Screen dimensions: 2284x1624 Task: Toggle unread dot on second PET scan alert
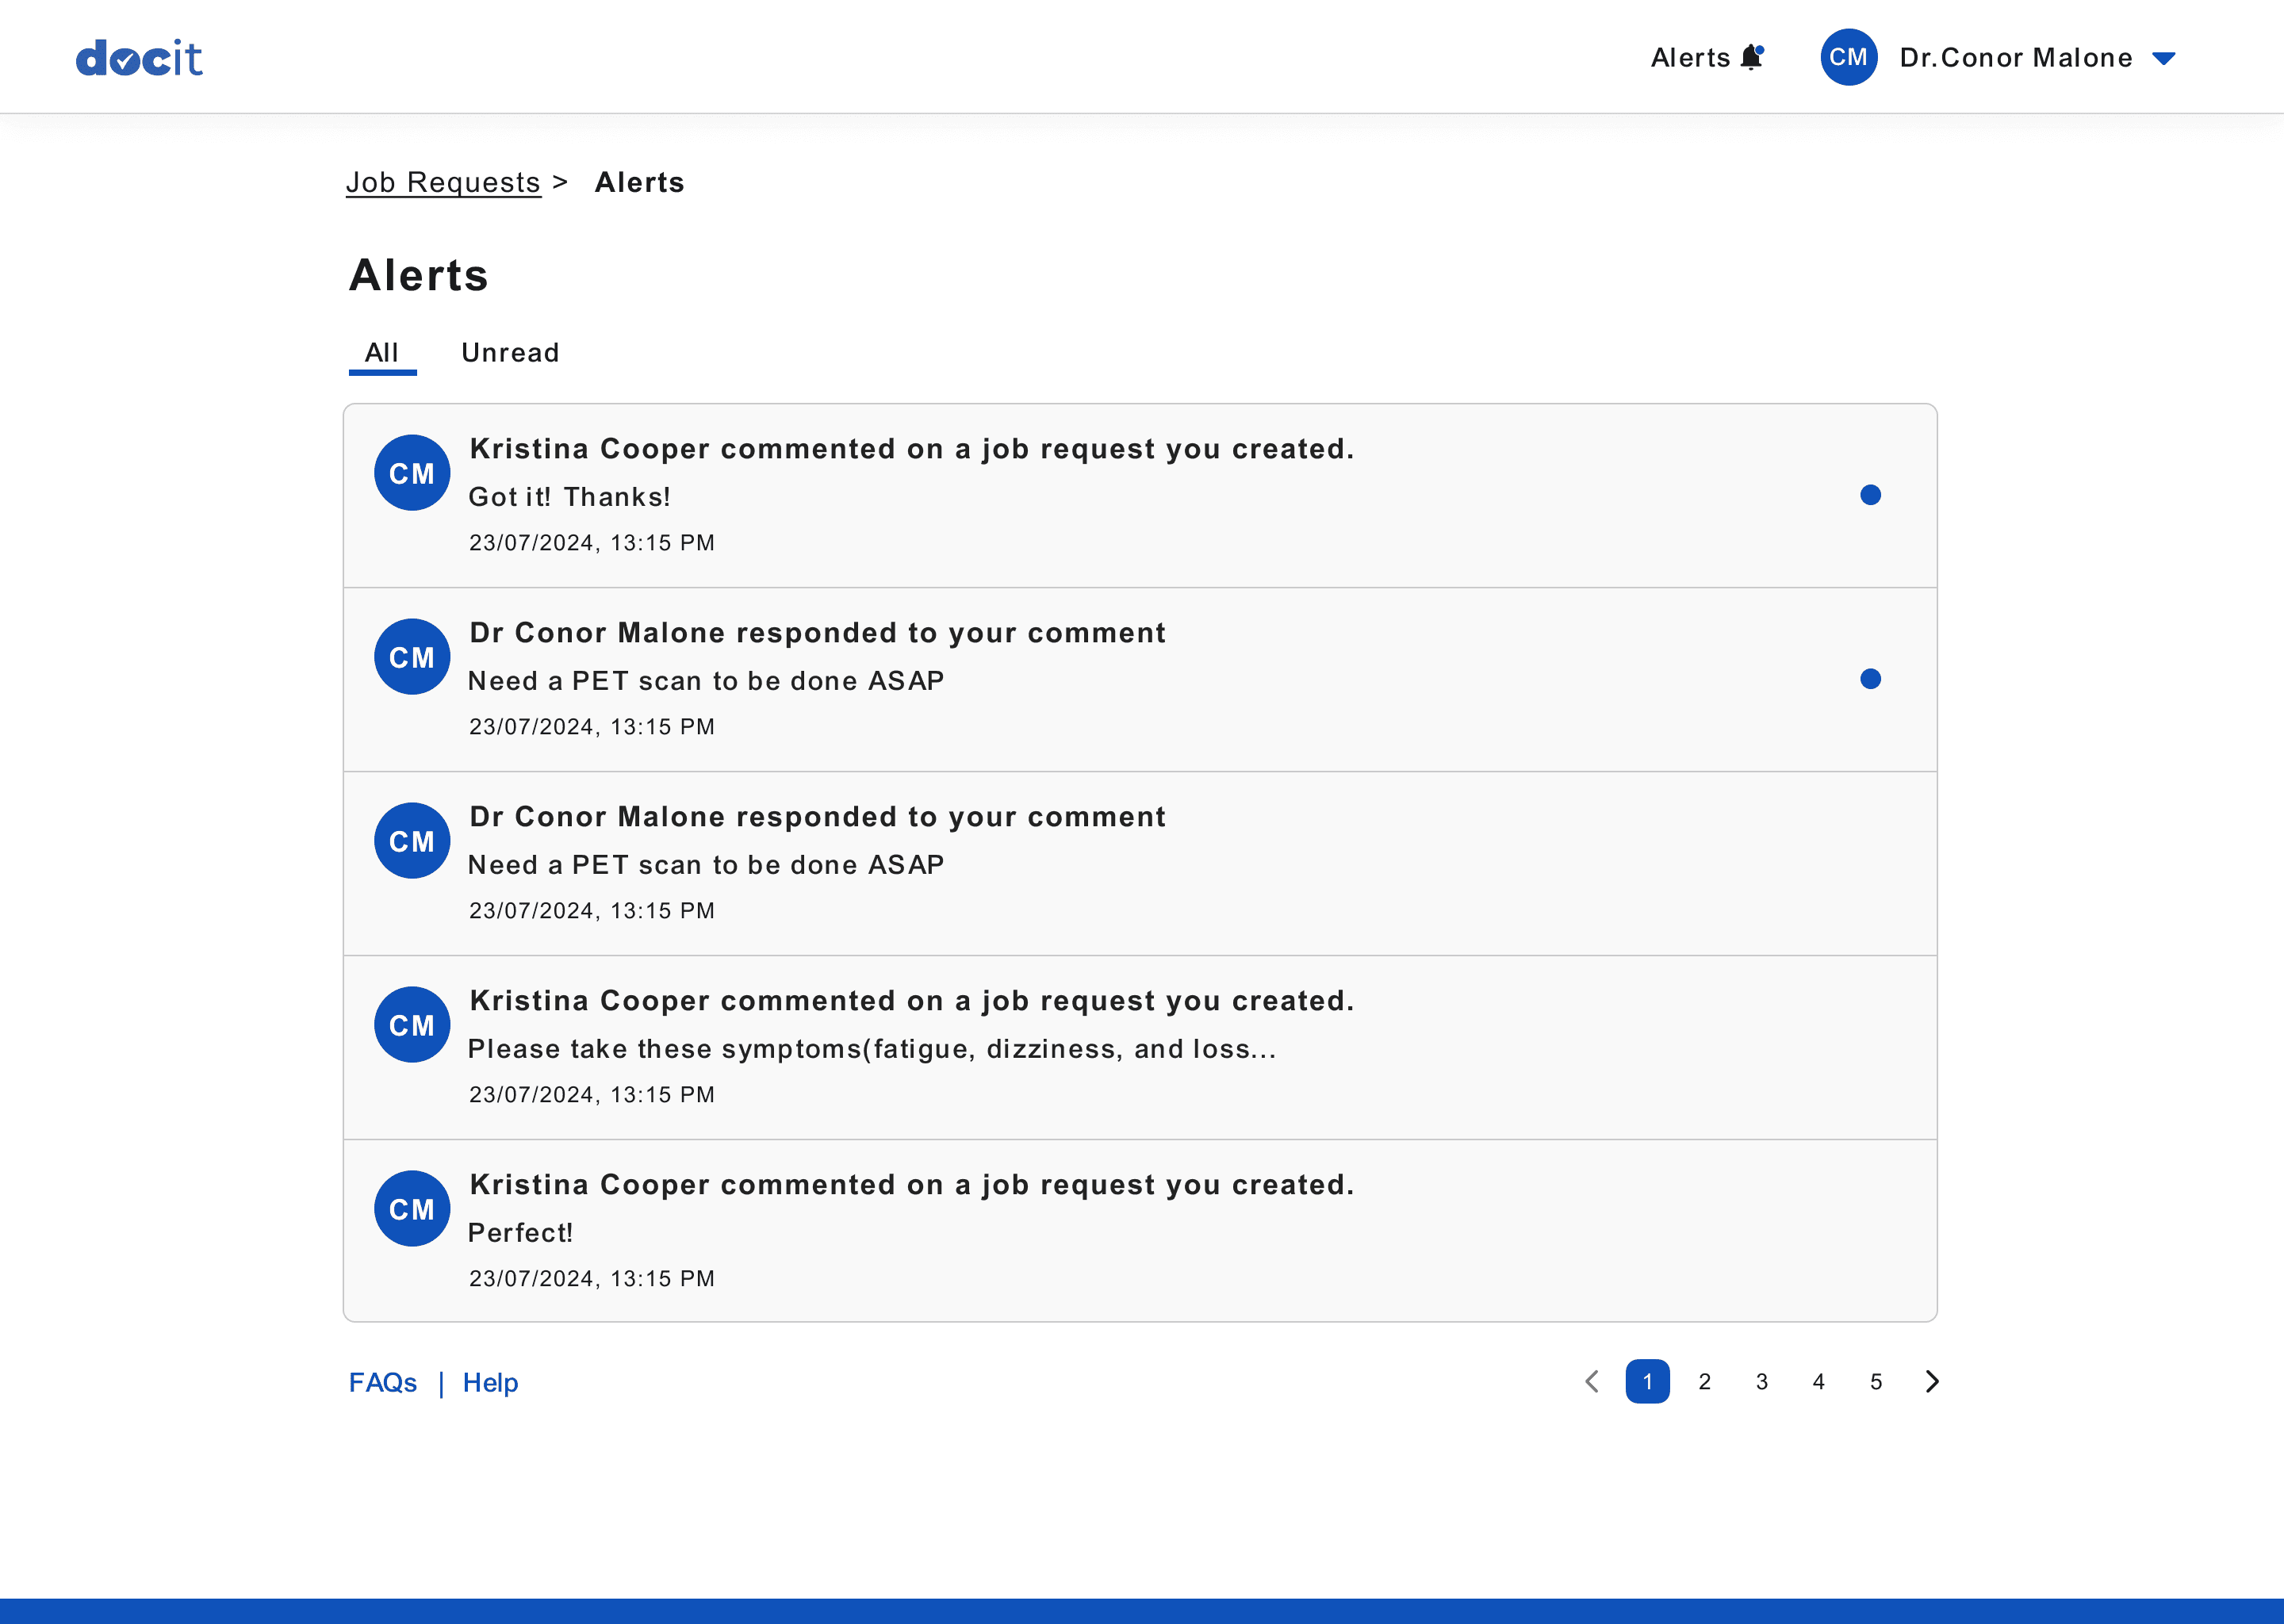(x=1870, y=679)
